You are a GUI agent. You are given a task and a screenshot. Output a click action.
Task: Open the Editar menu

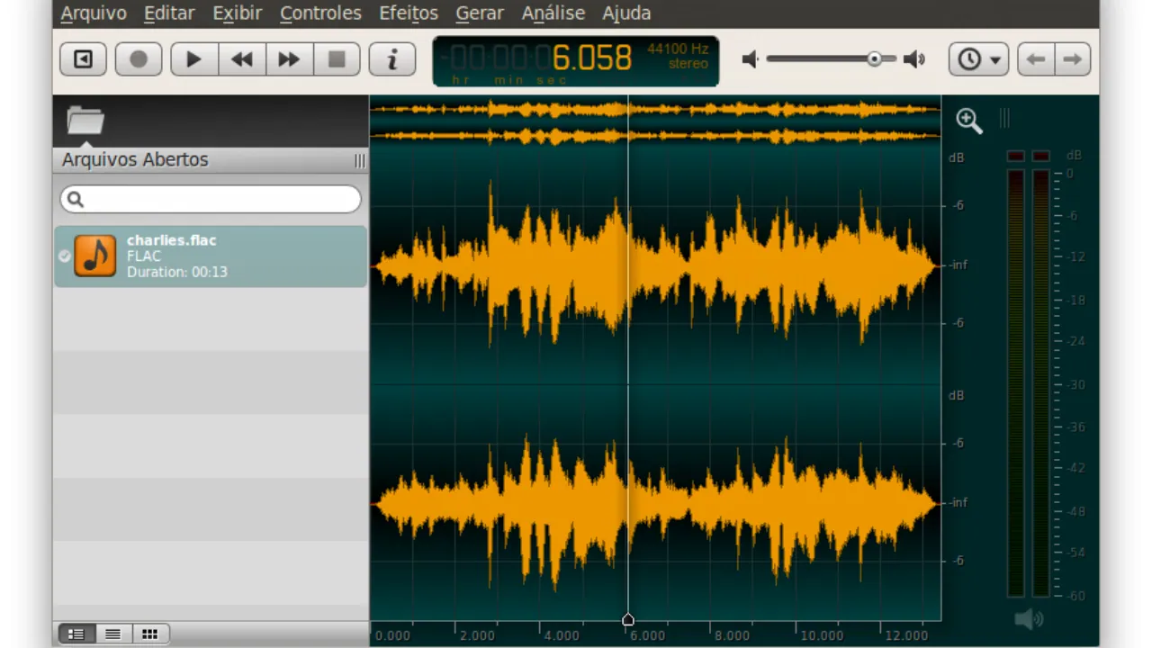(x=169, y=13)
